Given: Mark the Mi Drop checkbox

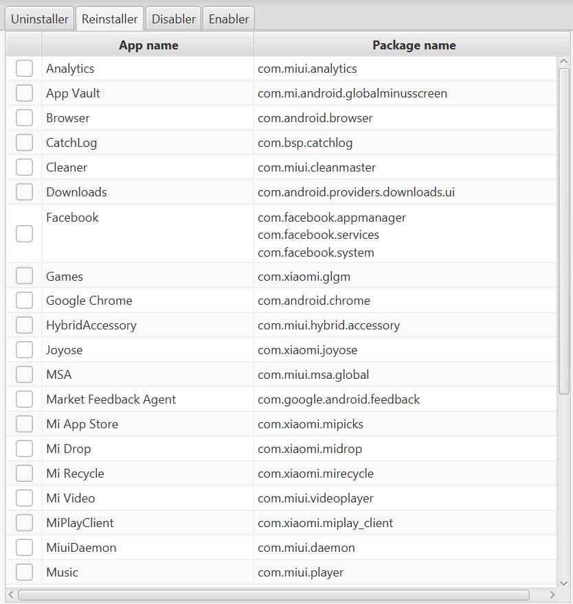Looking at the screenshot, I should click(x=24, y=448).
